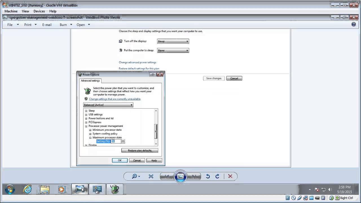Collapse Maximum processor state node
361x203 pixels.
(x=90, y=138)
